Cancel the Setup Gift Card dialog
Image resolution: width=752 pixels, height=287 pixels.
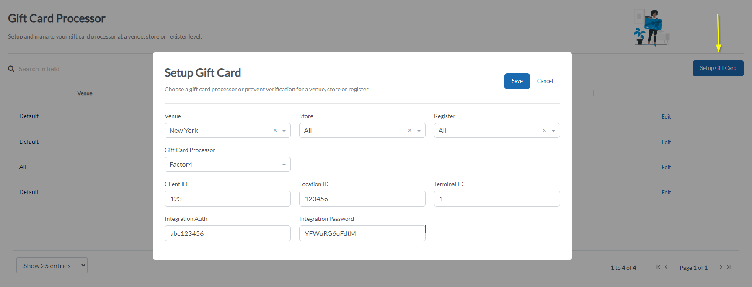coord(545,81)
